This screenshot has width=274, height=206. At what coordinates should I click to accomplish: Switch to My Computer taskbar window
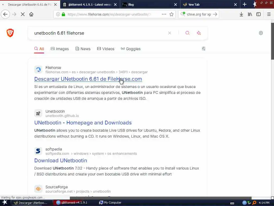pyautogui.click(x=113, y=203)
